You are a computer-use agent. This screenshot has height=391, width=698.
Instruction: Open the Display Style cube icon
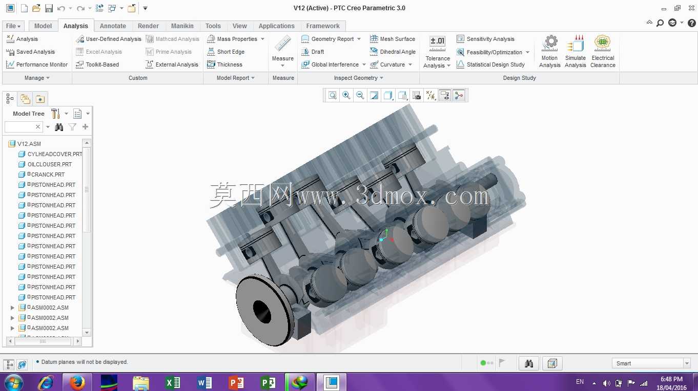(x=388, y=95)
